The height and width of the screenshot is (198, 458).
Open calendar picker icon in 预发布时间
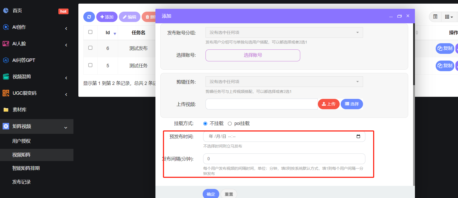[x=358, y=136]
